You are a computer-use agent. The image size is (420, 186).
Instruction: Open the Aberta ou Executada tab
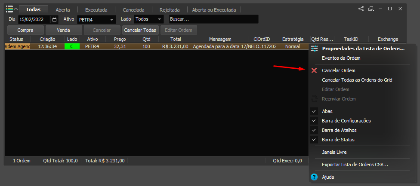tap(214, 10)
